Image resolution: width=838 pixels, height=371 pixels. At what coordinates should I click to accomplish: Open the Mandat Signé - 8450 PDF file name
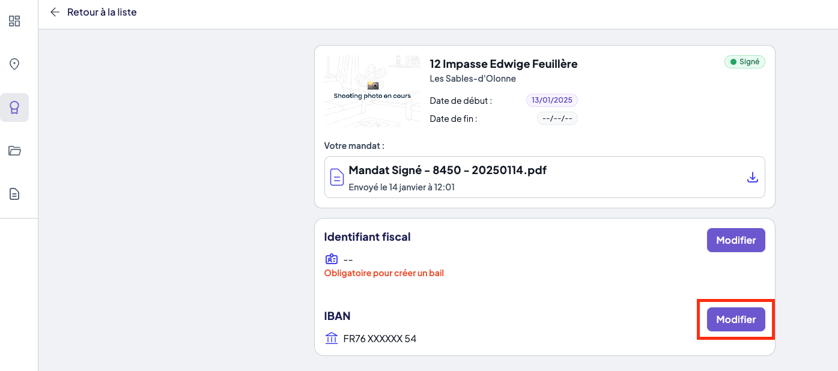coord(448,170)
